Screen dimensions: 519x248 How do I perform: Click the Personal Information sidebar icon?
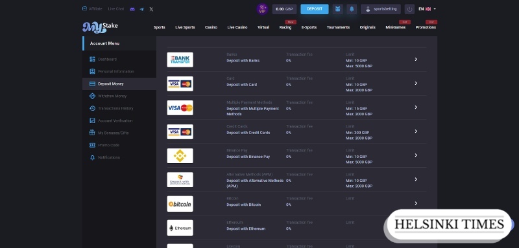pos(92,71)
